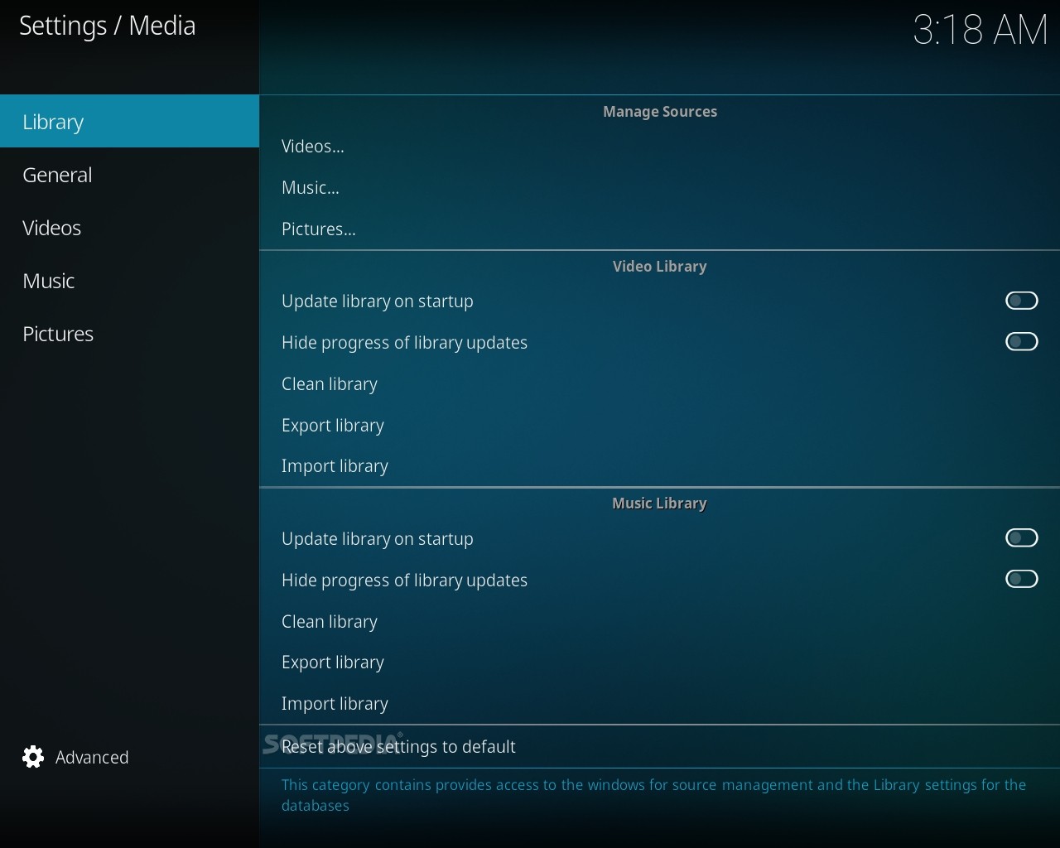This screenshot has width=1060, height=848.
Task: Click the 3:18 AM clock
Action: tap(980, 30)
